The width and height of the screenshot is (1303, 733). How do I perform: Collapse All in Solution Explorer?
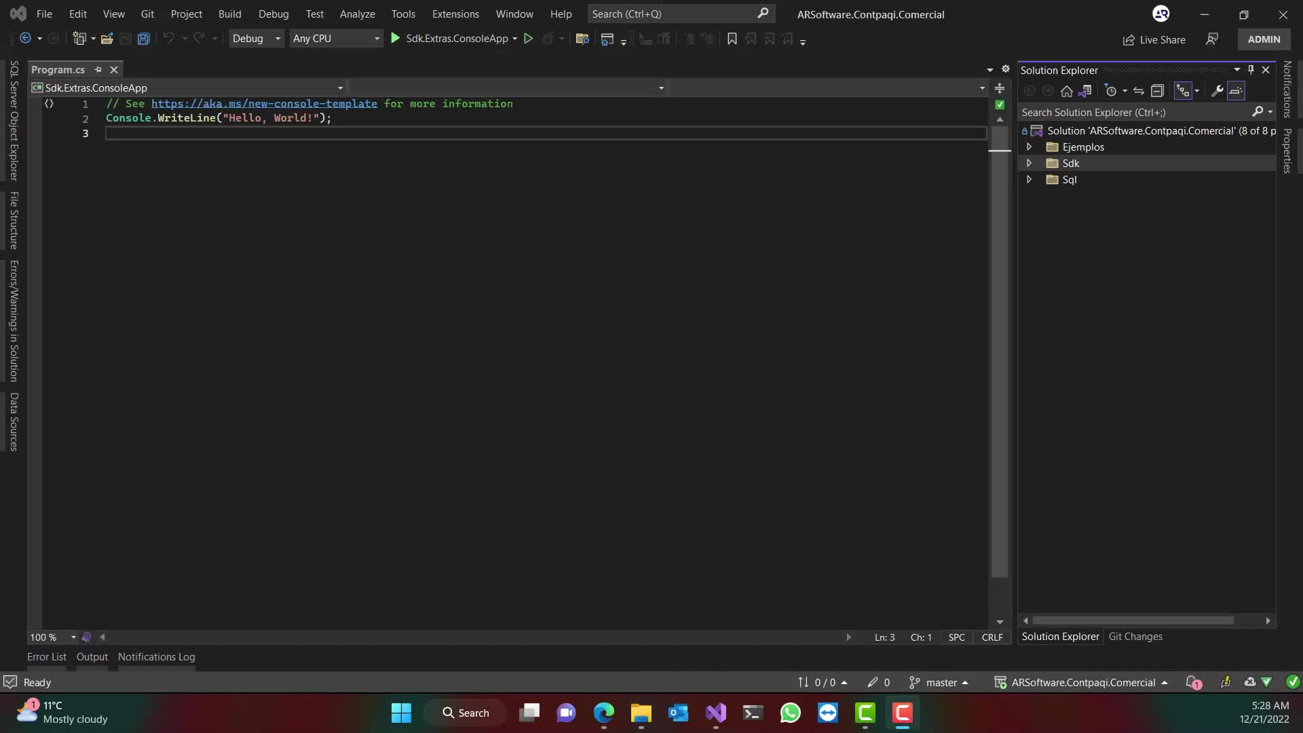[x=1158, y=91]
